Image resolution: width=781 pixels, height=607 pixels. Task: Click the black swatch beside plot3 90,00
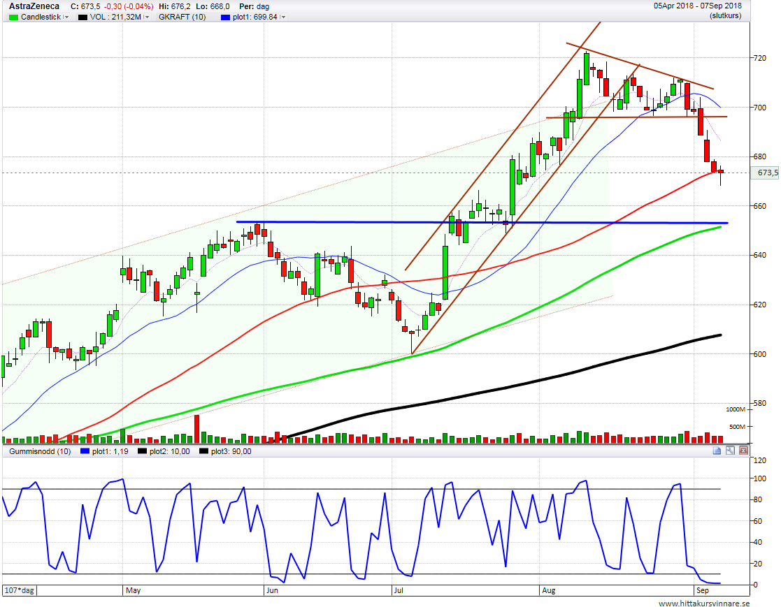[203, 451]
